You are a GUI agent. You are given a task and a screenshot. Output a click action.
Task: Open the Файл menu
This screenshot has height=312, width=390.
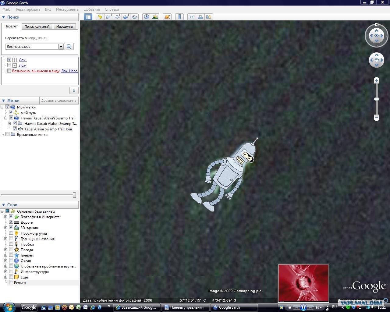7,9
